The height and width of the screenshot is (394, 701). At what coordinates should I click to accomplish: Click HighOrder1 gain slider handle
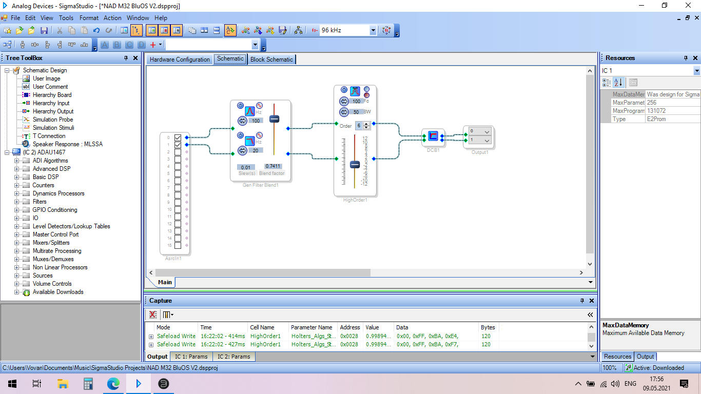click(355, 165)
